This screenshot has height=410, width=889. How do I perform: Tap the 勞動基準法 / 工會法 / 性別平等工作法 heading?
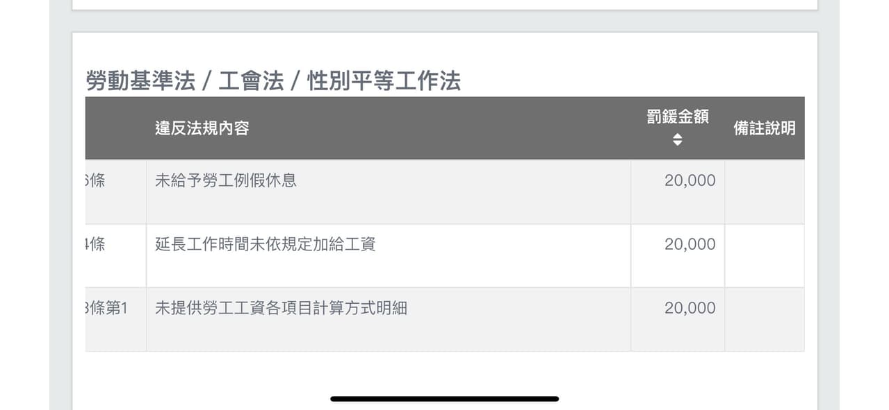[x=273, y=81]
